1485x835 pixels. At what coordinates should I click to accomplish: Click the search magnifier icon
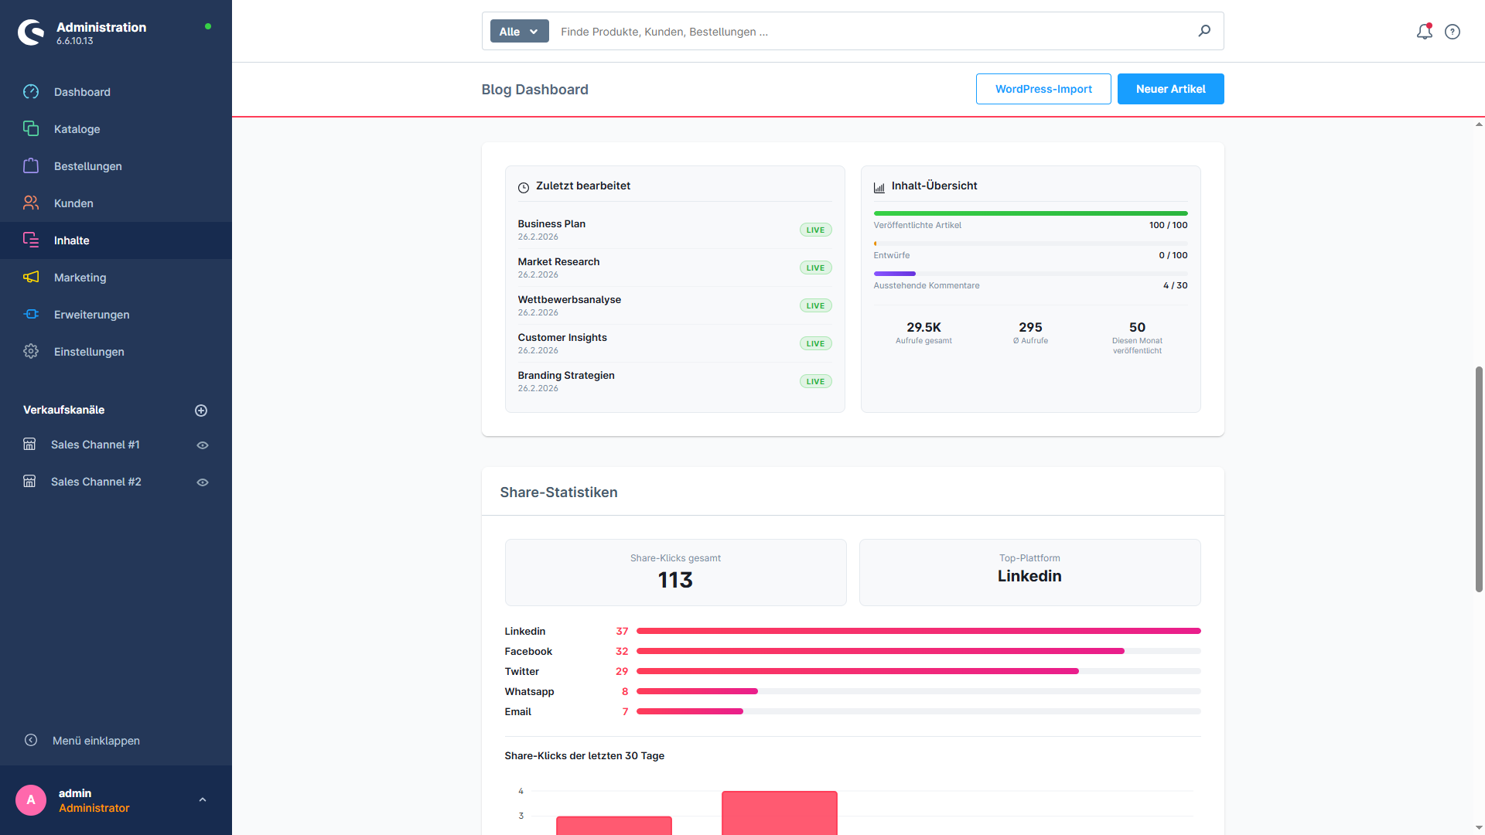1204,31
